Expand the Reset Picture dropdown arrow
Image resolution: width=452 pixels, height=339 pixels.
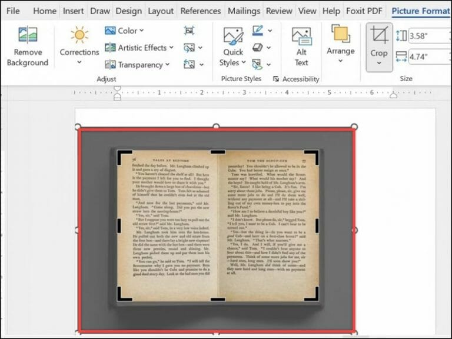[201, 65]
